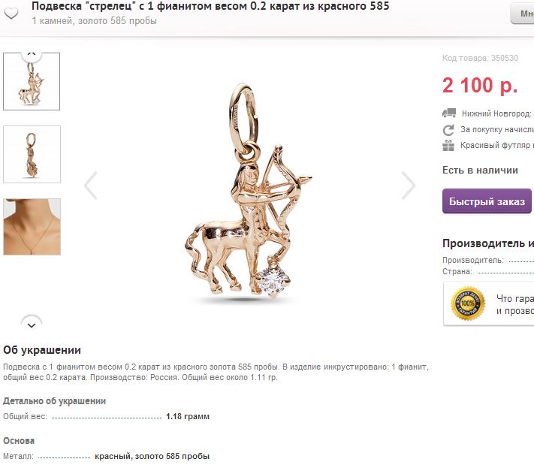The image size is (534, 465).
Task: Add pendant to favorites with heart icon
Action: tap(11, 14)
